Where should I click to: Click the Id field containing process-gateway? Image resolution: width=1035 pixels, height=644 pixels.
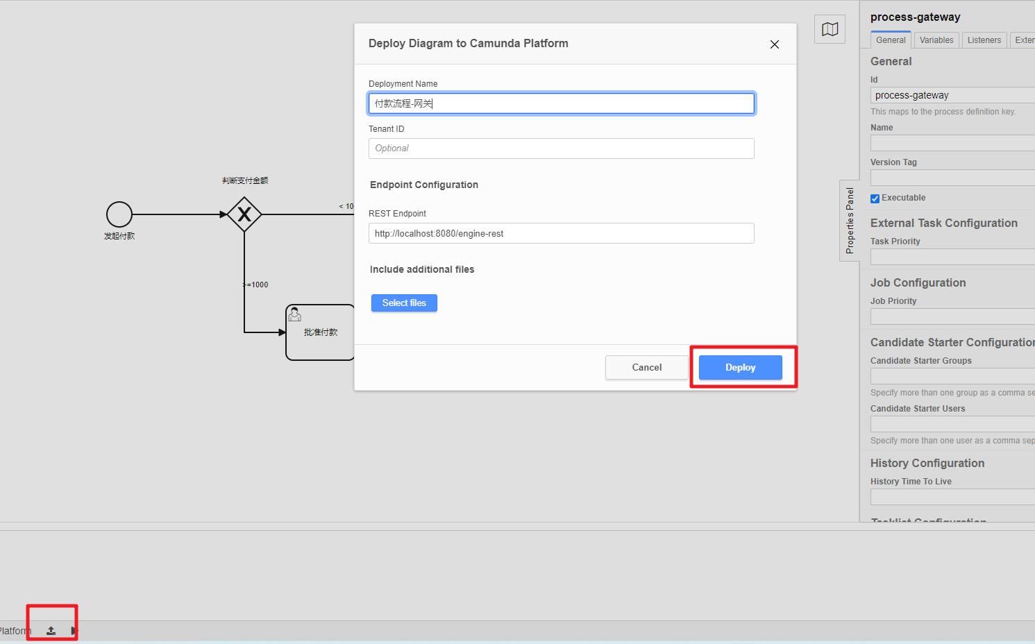pos(952,95)
